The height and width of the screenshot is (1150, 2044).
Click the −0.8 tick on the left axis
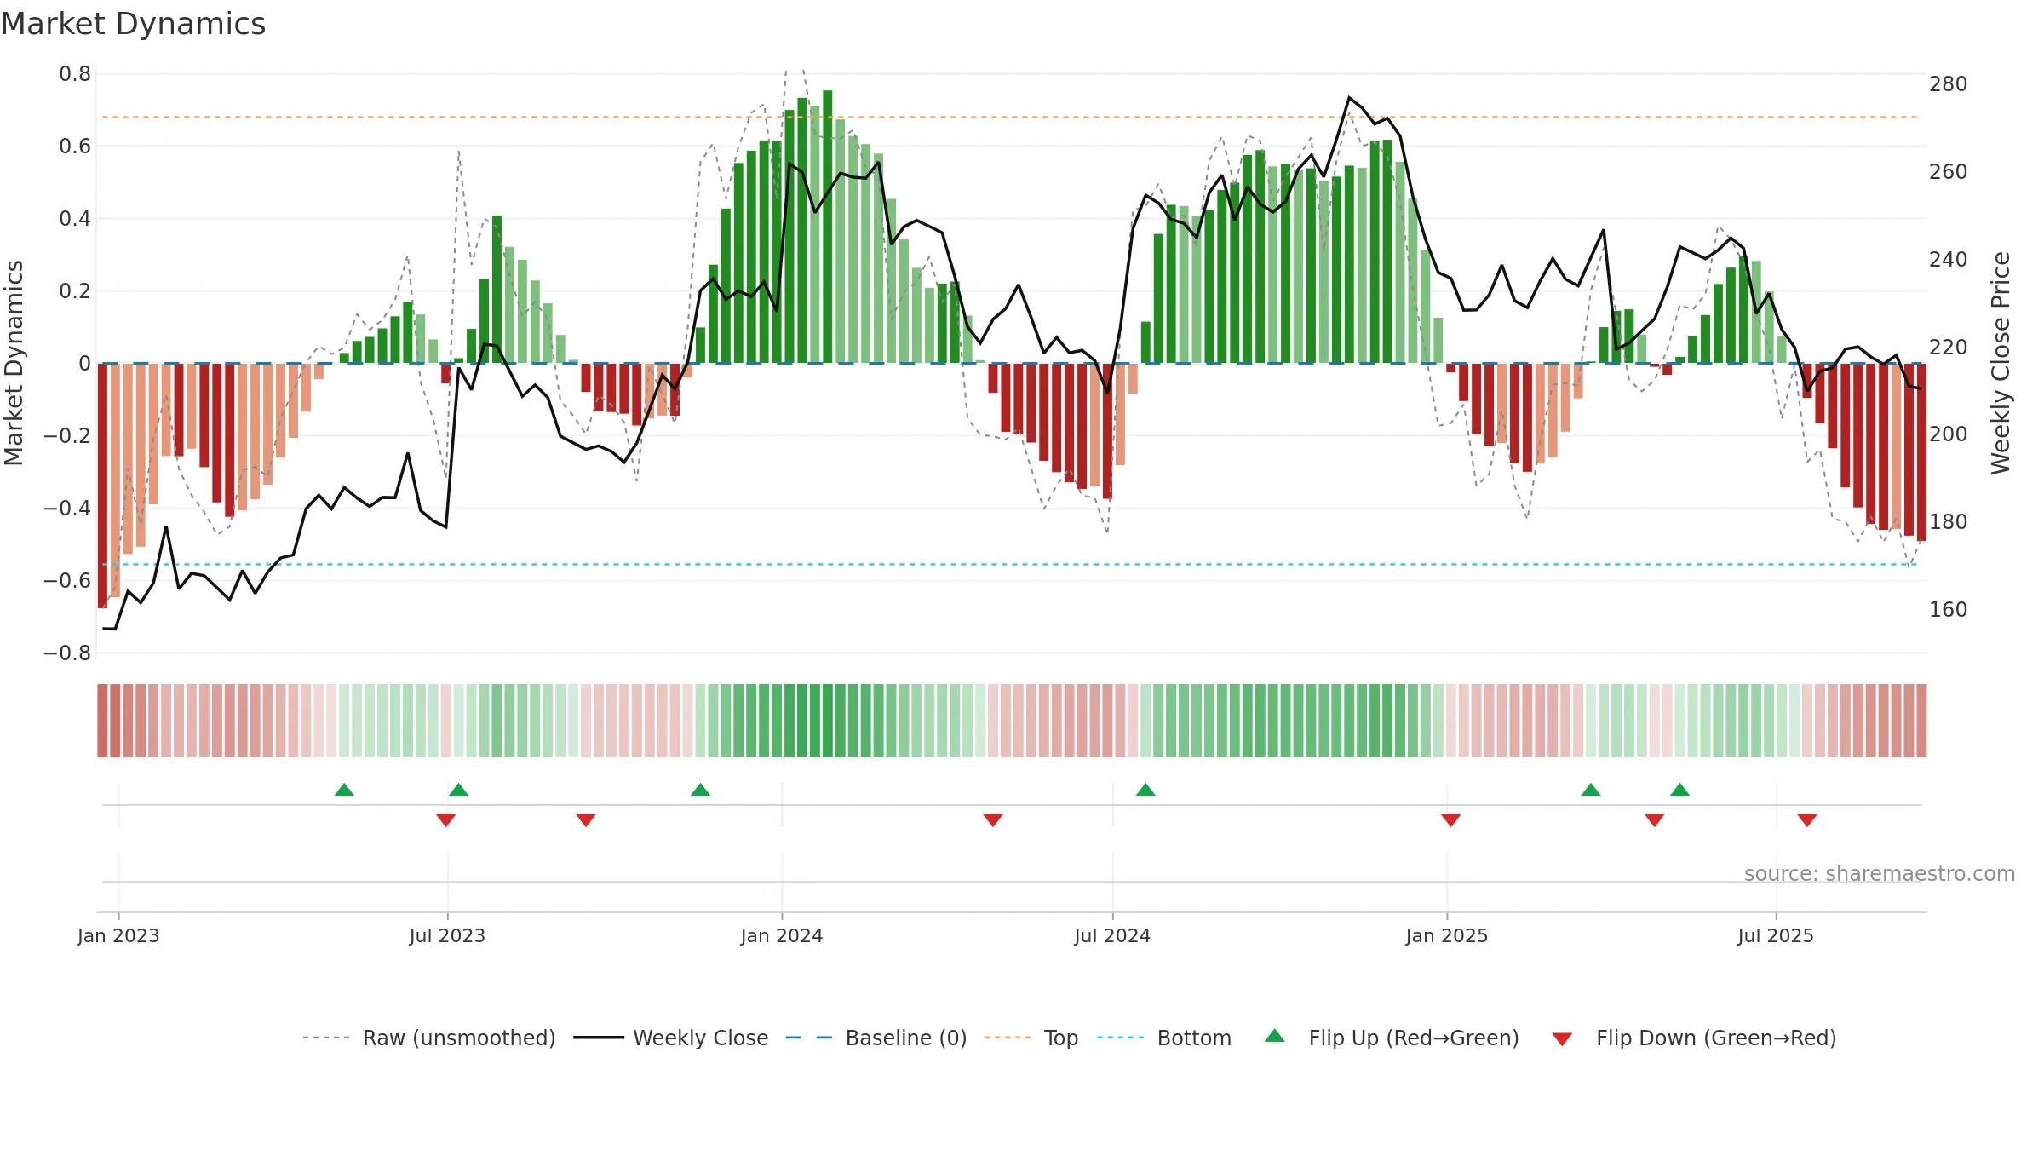click(x=67, y=653)
